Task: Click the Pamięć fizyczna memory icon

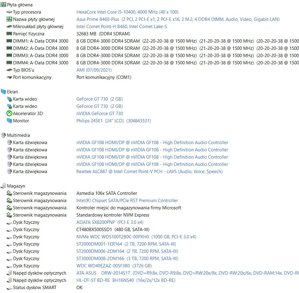Action: point(9,34)
